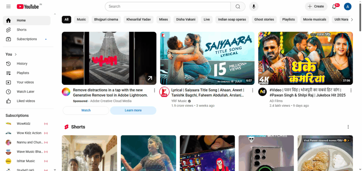Open Shorts section more options

(x=348, y=127)
